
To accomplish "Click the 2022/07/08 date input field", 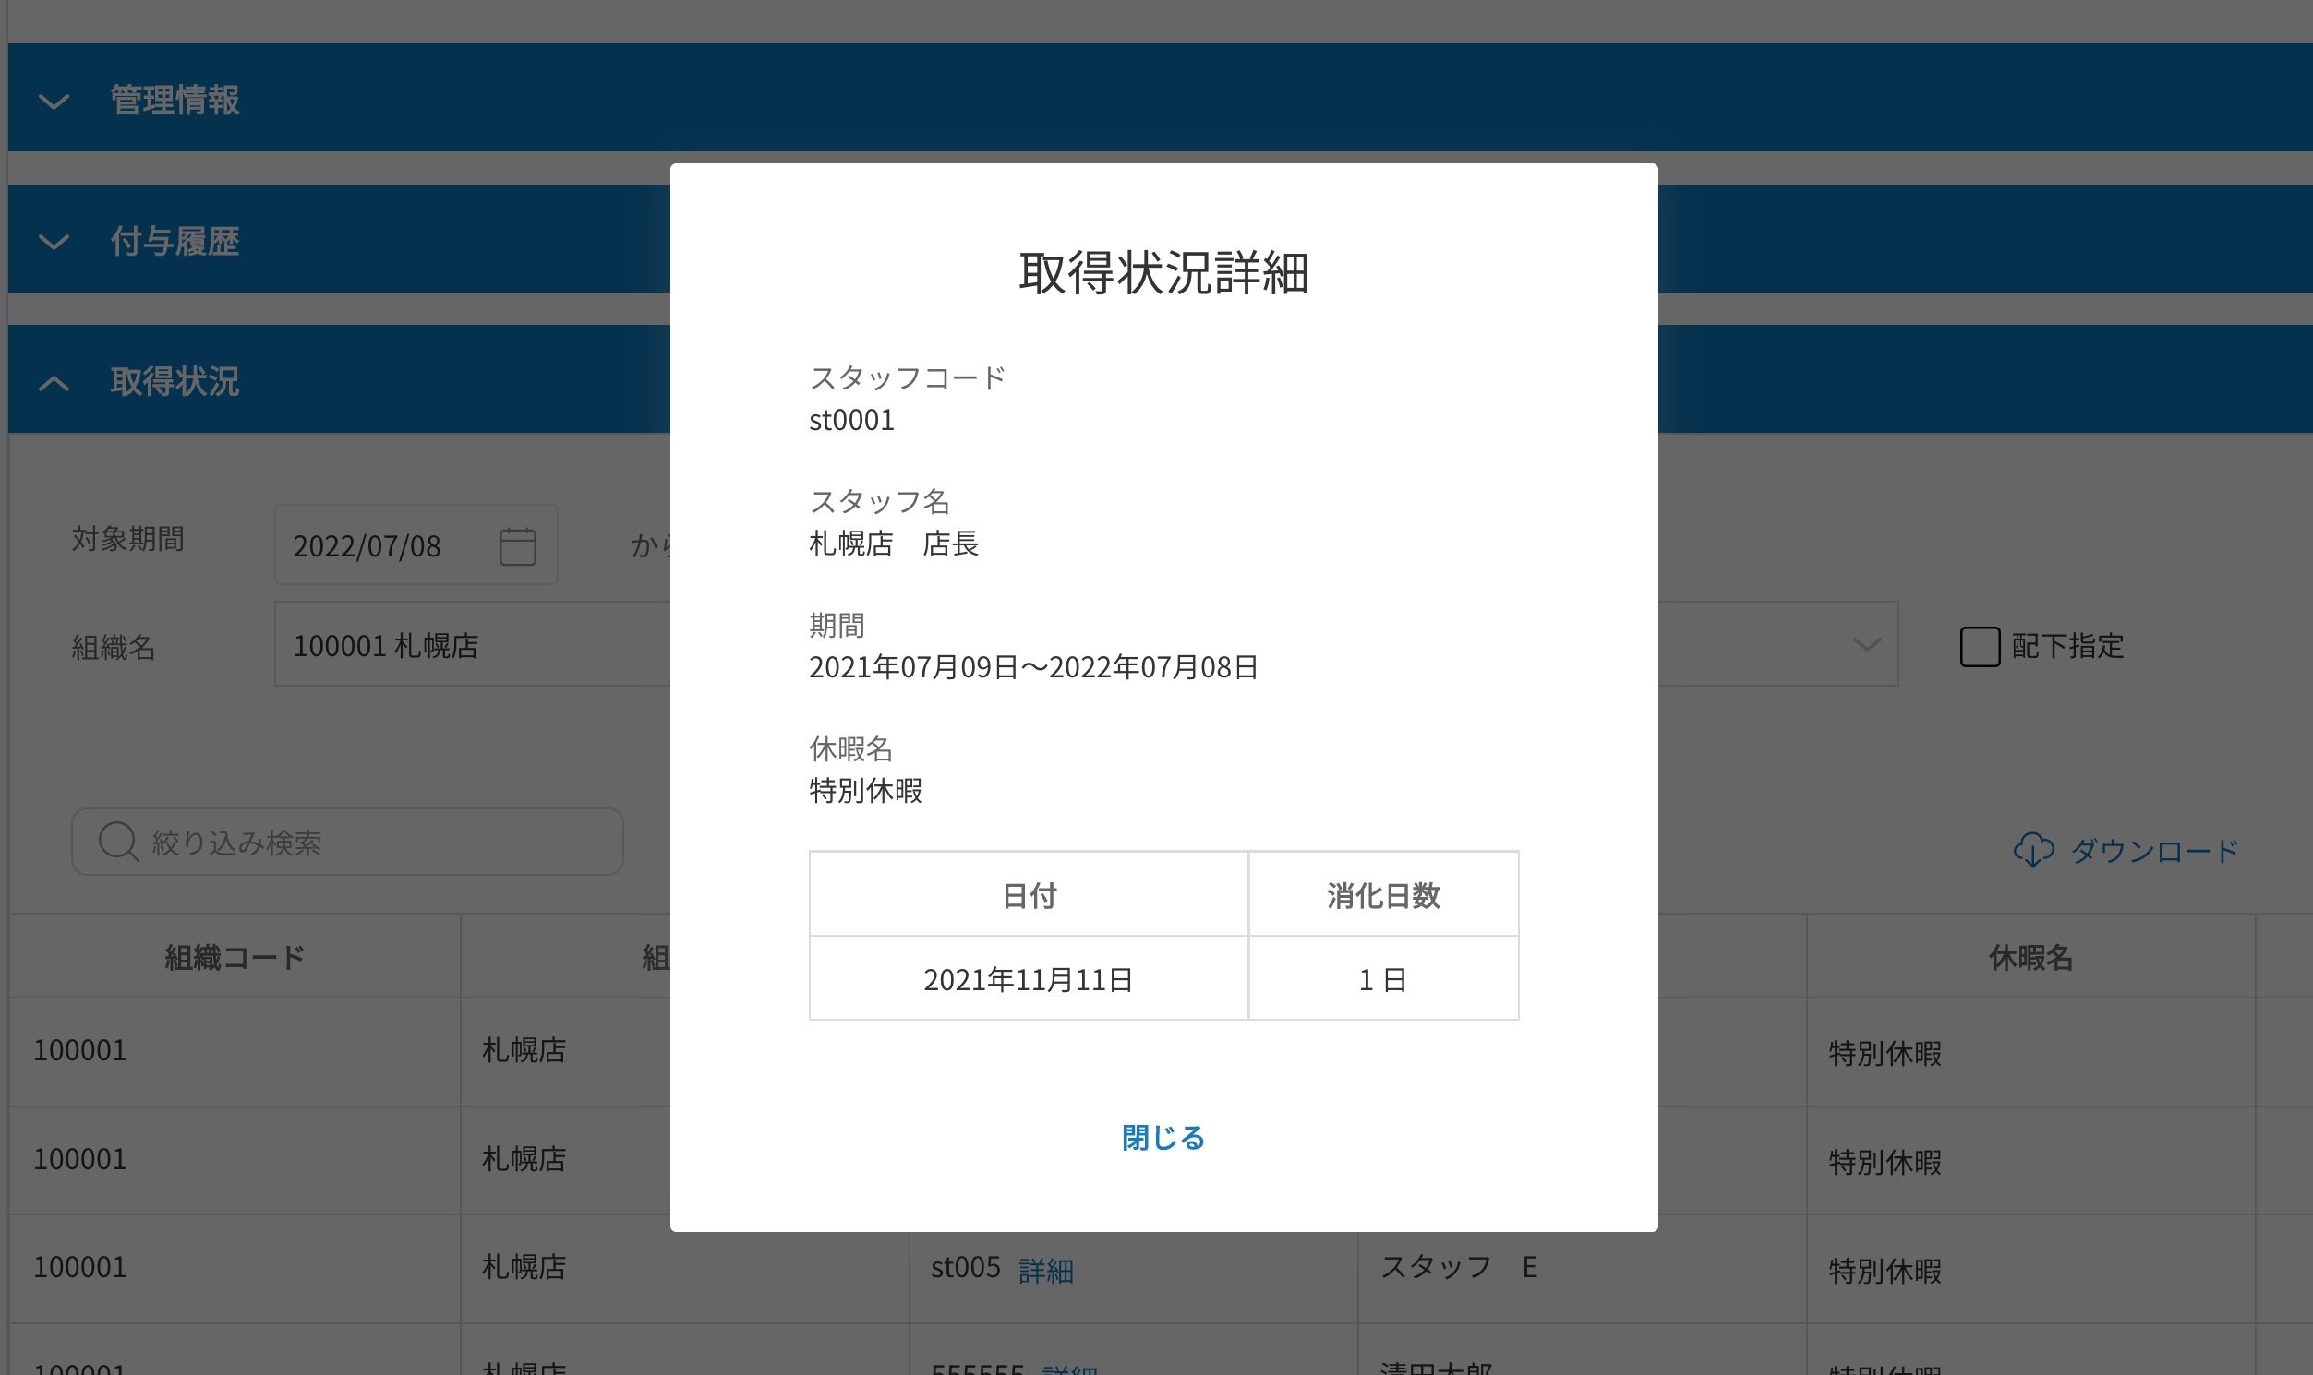I will click(390, 545).
